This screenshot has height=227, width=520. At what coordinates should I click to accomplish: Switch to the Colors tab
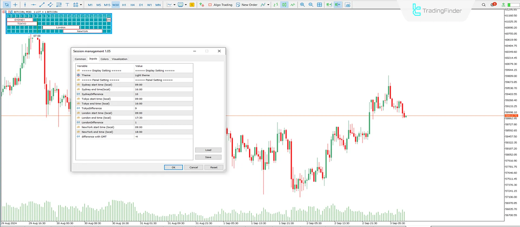[x=104, y=59]
